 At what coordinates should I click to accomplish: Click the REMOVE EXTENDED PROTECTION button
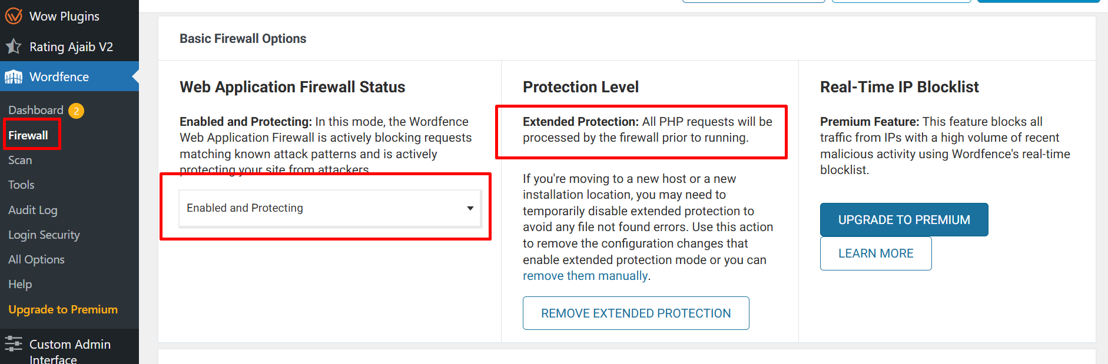(x=636, y=313)
